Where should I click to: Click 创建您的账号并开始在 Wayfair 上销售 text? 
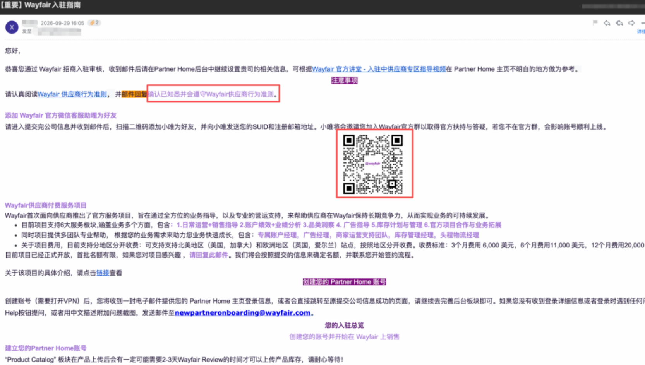[x=344, y=337]
